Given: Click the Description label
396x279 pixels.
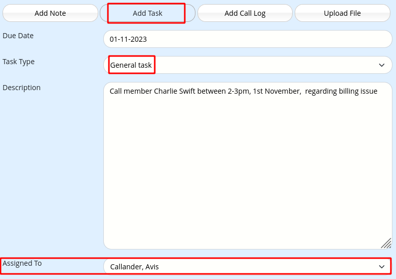Looking at the screenshot, I should (x=21, y=88).
